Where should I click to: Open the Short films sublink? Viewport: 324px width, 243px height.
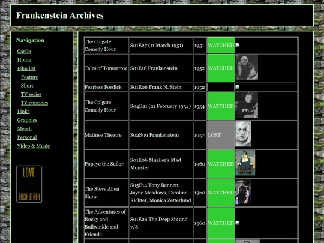(x=27, y=86)
